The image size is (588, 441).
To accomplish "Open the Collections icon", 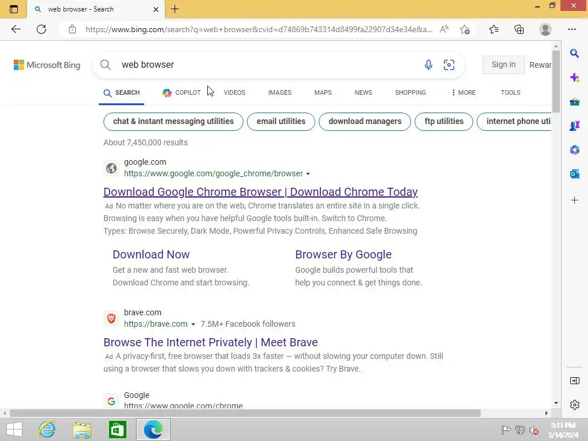I will coord(519,29).
